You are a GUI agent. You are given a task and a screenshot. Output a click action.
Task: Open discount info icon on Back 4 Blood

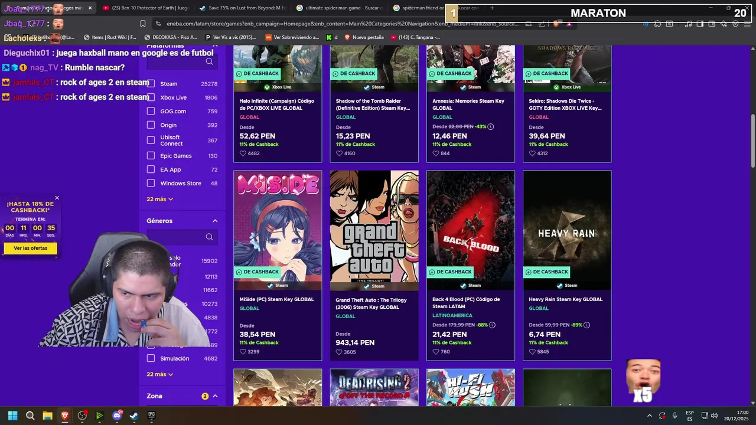pos(492,325)
